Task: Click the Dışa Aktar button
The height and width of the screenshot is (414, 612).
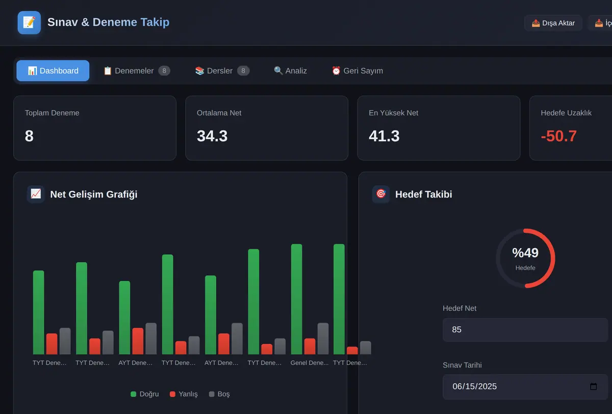Action: [x=553, y=23]
